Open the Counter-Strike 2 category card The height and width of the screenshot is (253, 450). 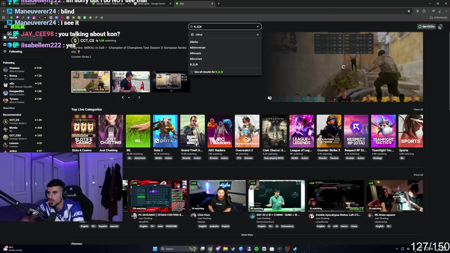point(329,131)
